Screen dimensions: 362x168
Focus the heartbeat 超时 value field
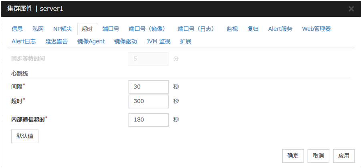coord(149,101)
